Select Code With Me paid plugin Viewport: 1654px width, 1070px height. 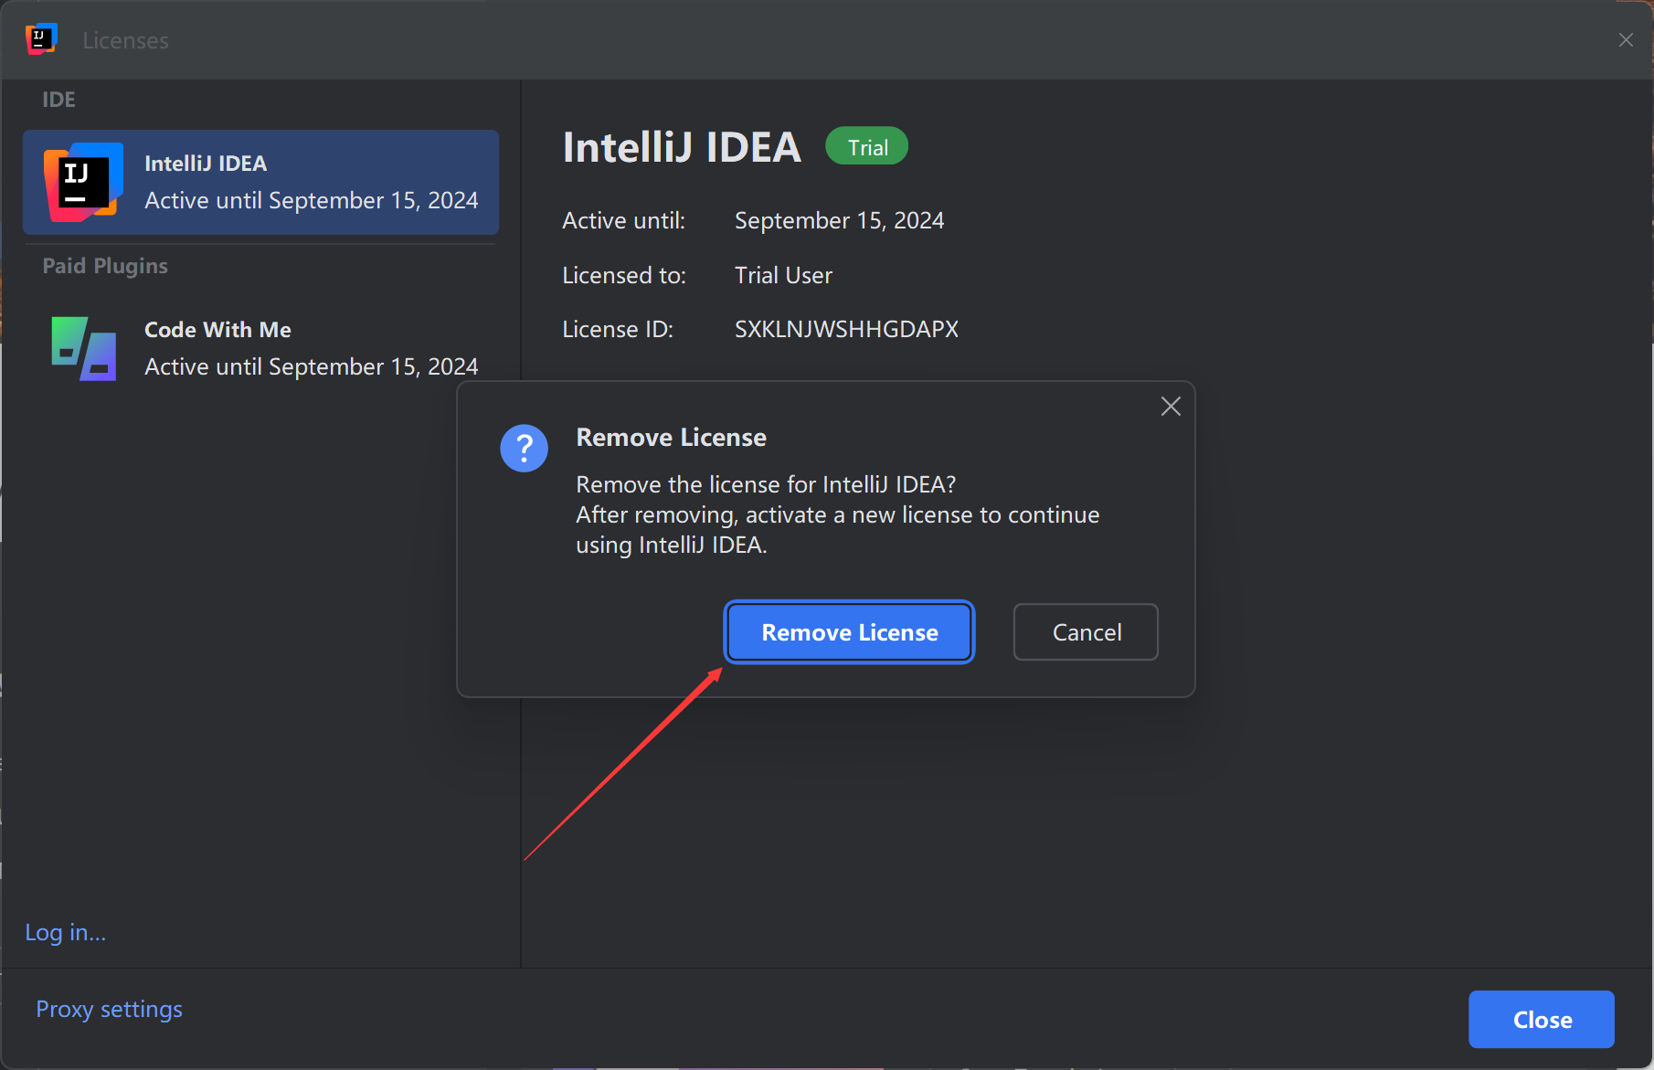(x=260, y=348)
